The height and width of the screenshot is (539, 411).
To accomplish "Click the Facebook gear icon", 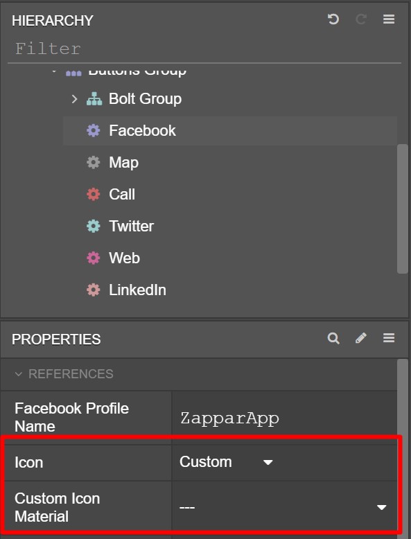I will coord(93,131).
